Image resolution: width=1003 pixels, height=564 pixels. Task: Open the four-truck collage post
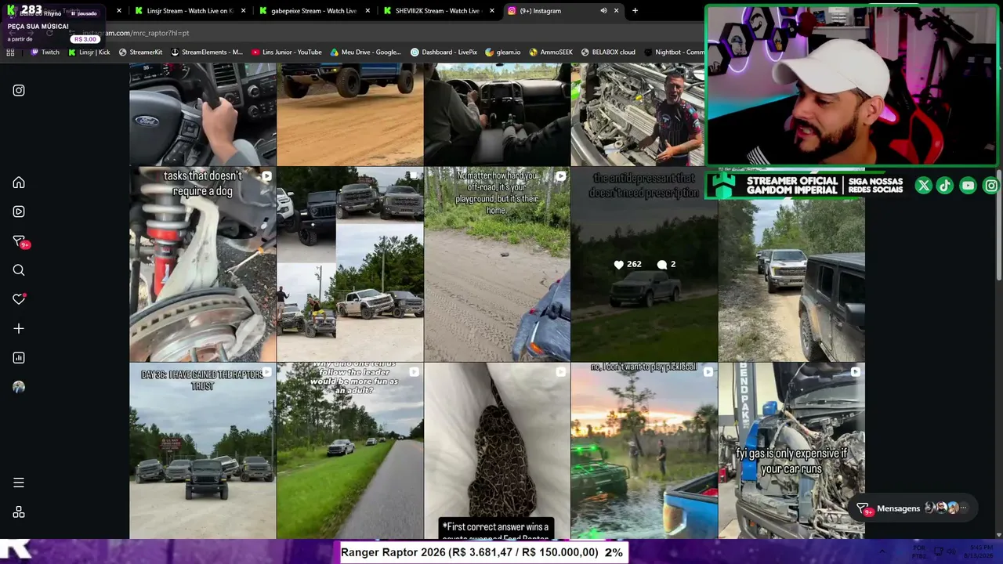point(350,264)
